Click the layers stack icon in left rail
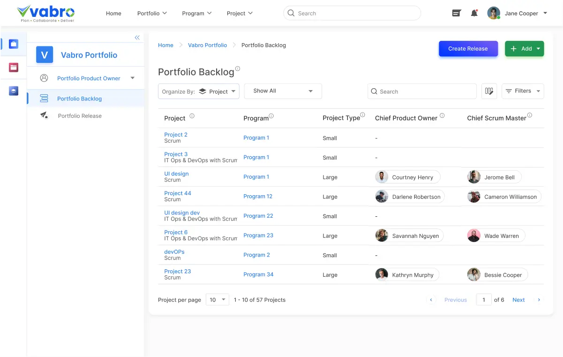 [14, 91]
